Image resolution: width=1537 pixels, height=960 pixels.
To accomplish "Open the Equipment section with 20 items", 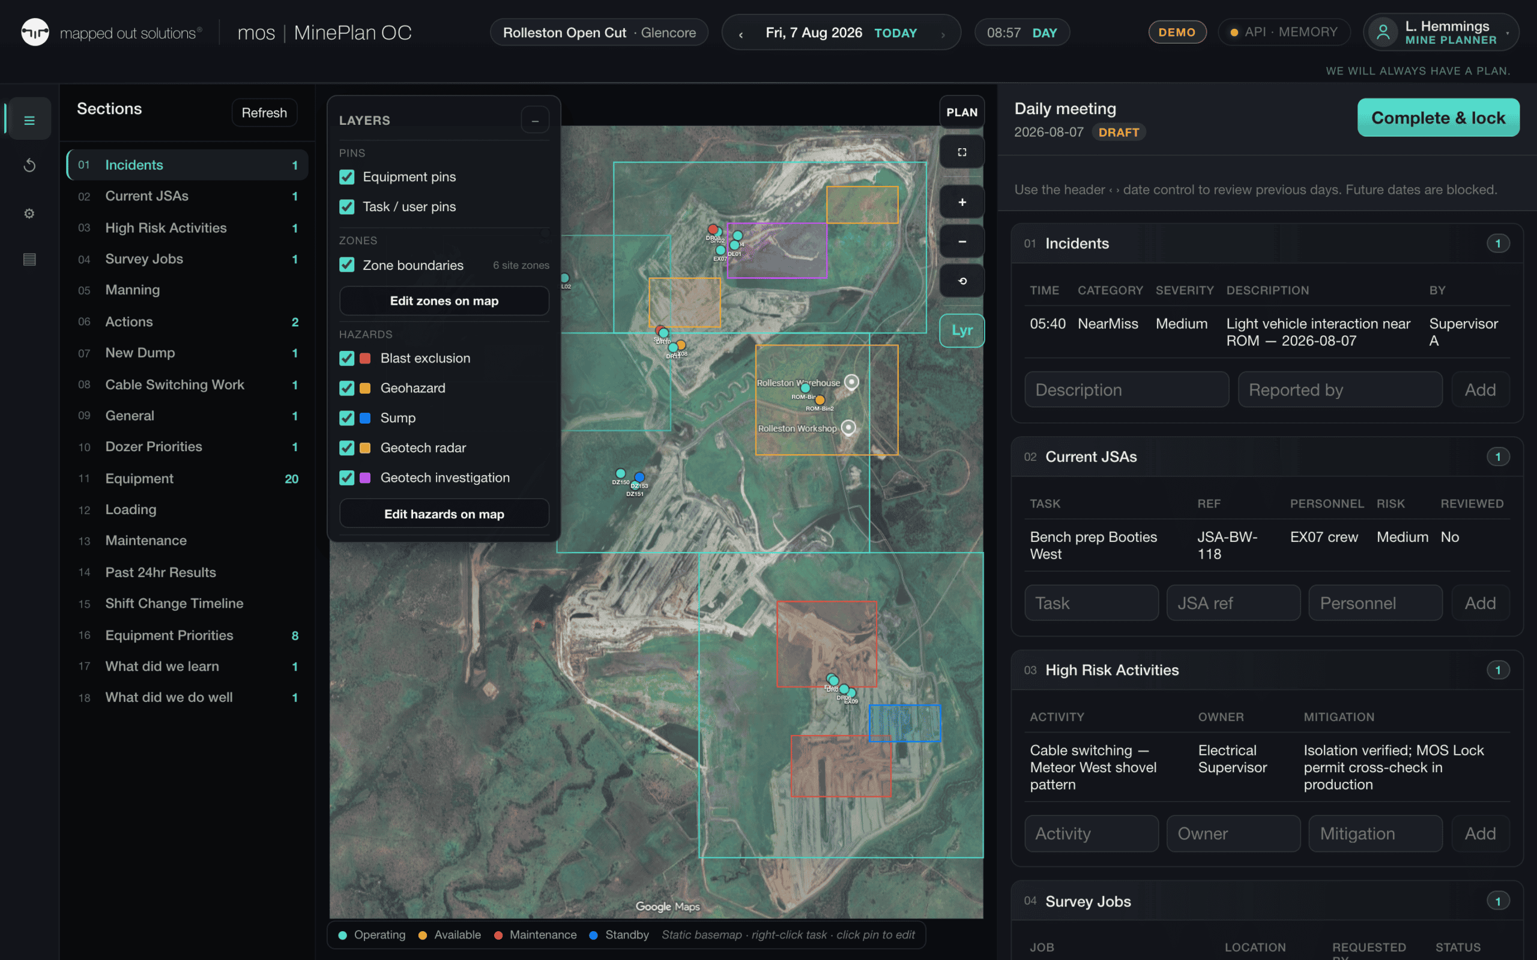I will [187, 479].
